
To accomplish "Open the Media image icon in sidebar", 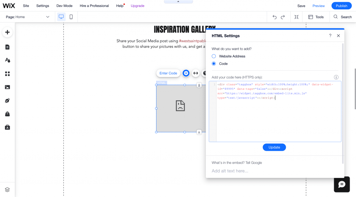I will click(7, 87).
